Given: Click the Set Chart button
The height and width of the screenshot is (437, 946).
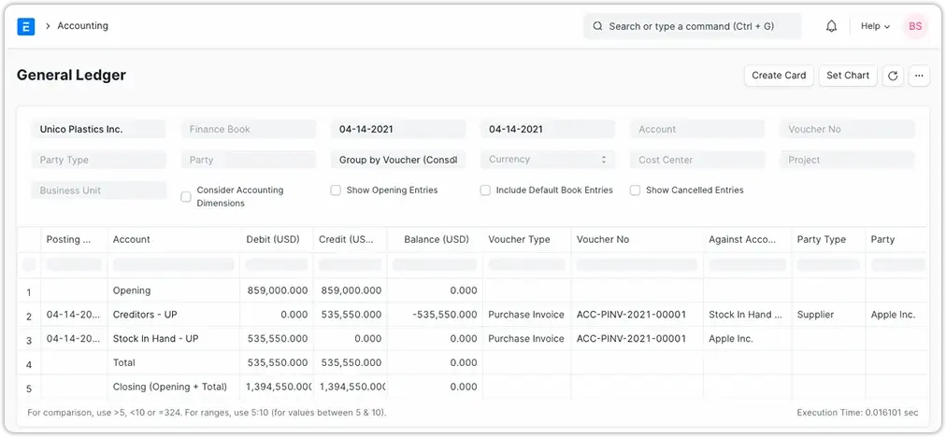Looking at the screenshot, I should [848, 76].
